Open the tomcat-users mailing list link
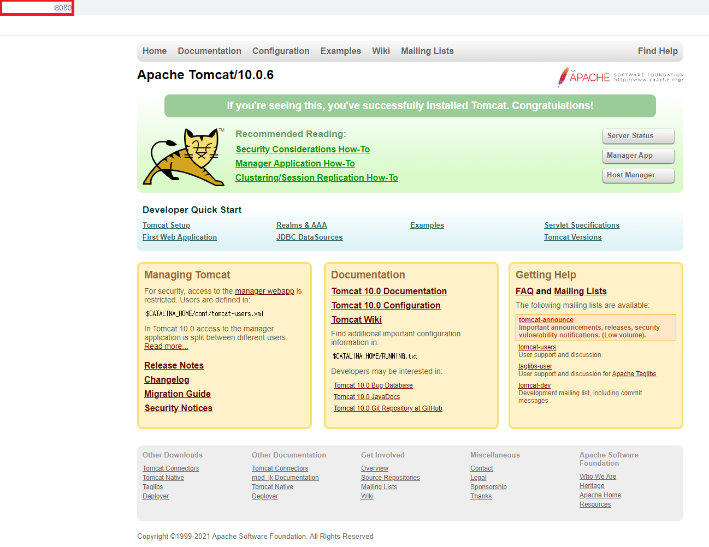The image size is (709, 547). 537,347
